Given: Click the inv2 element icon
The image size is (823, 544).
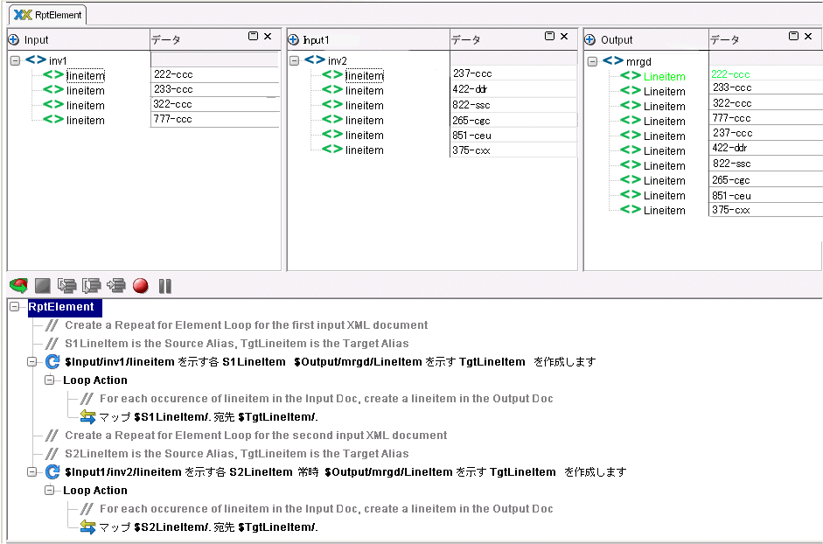Looking at the screenshot, I should [315, 59].
